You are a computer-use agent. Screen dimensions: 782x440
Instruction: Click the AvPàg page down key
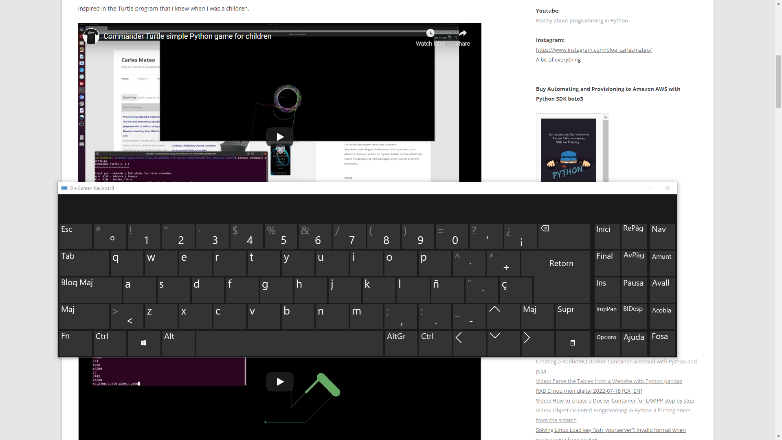[634, 263]
